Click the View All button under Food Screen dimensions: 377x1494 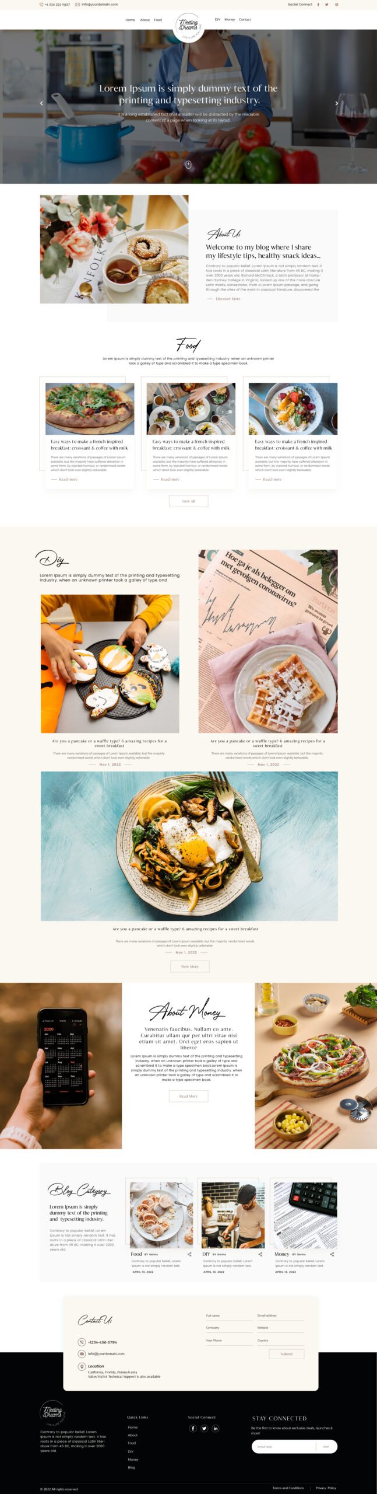(x=188, y=501)
